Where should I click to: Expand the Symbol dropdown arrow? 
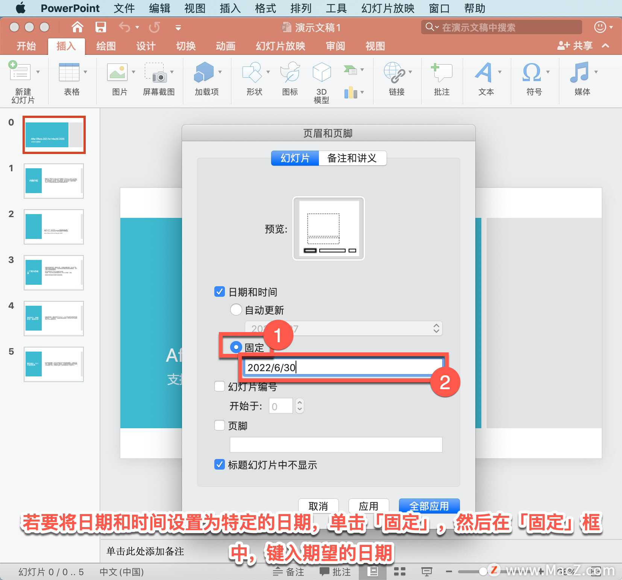pos(548,71)
